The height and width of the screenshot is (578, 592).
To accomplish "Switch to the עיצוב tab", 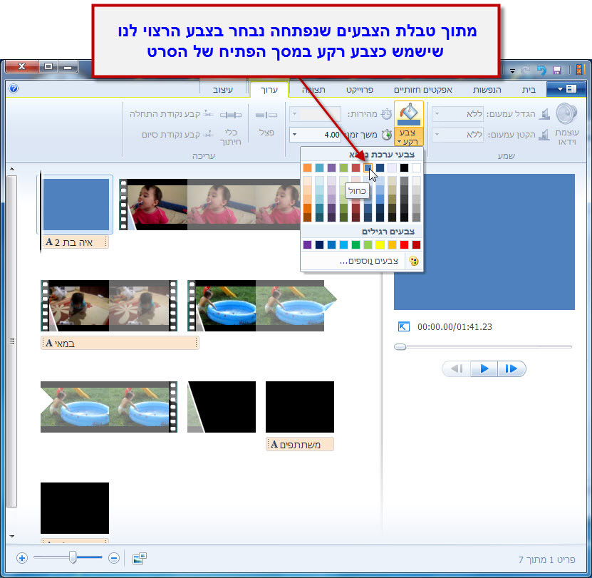I will tap(223, 90).
